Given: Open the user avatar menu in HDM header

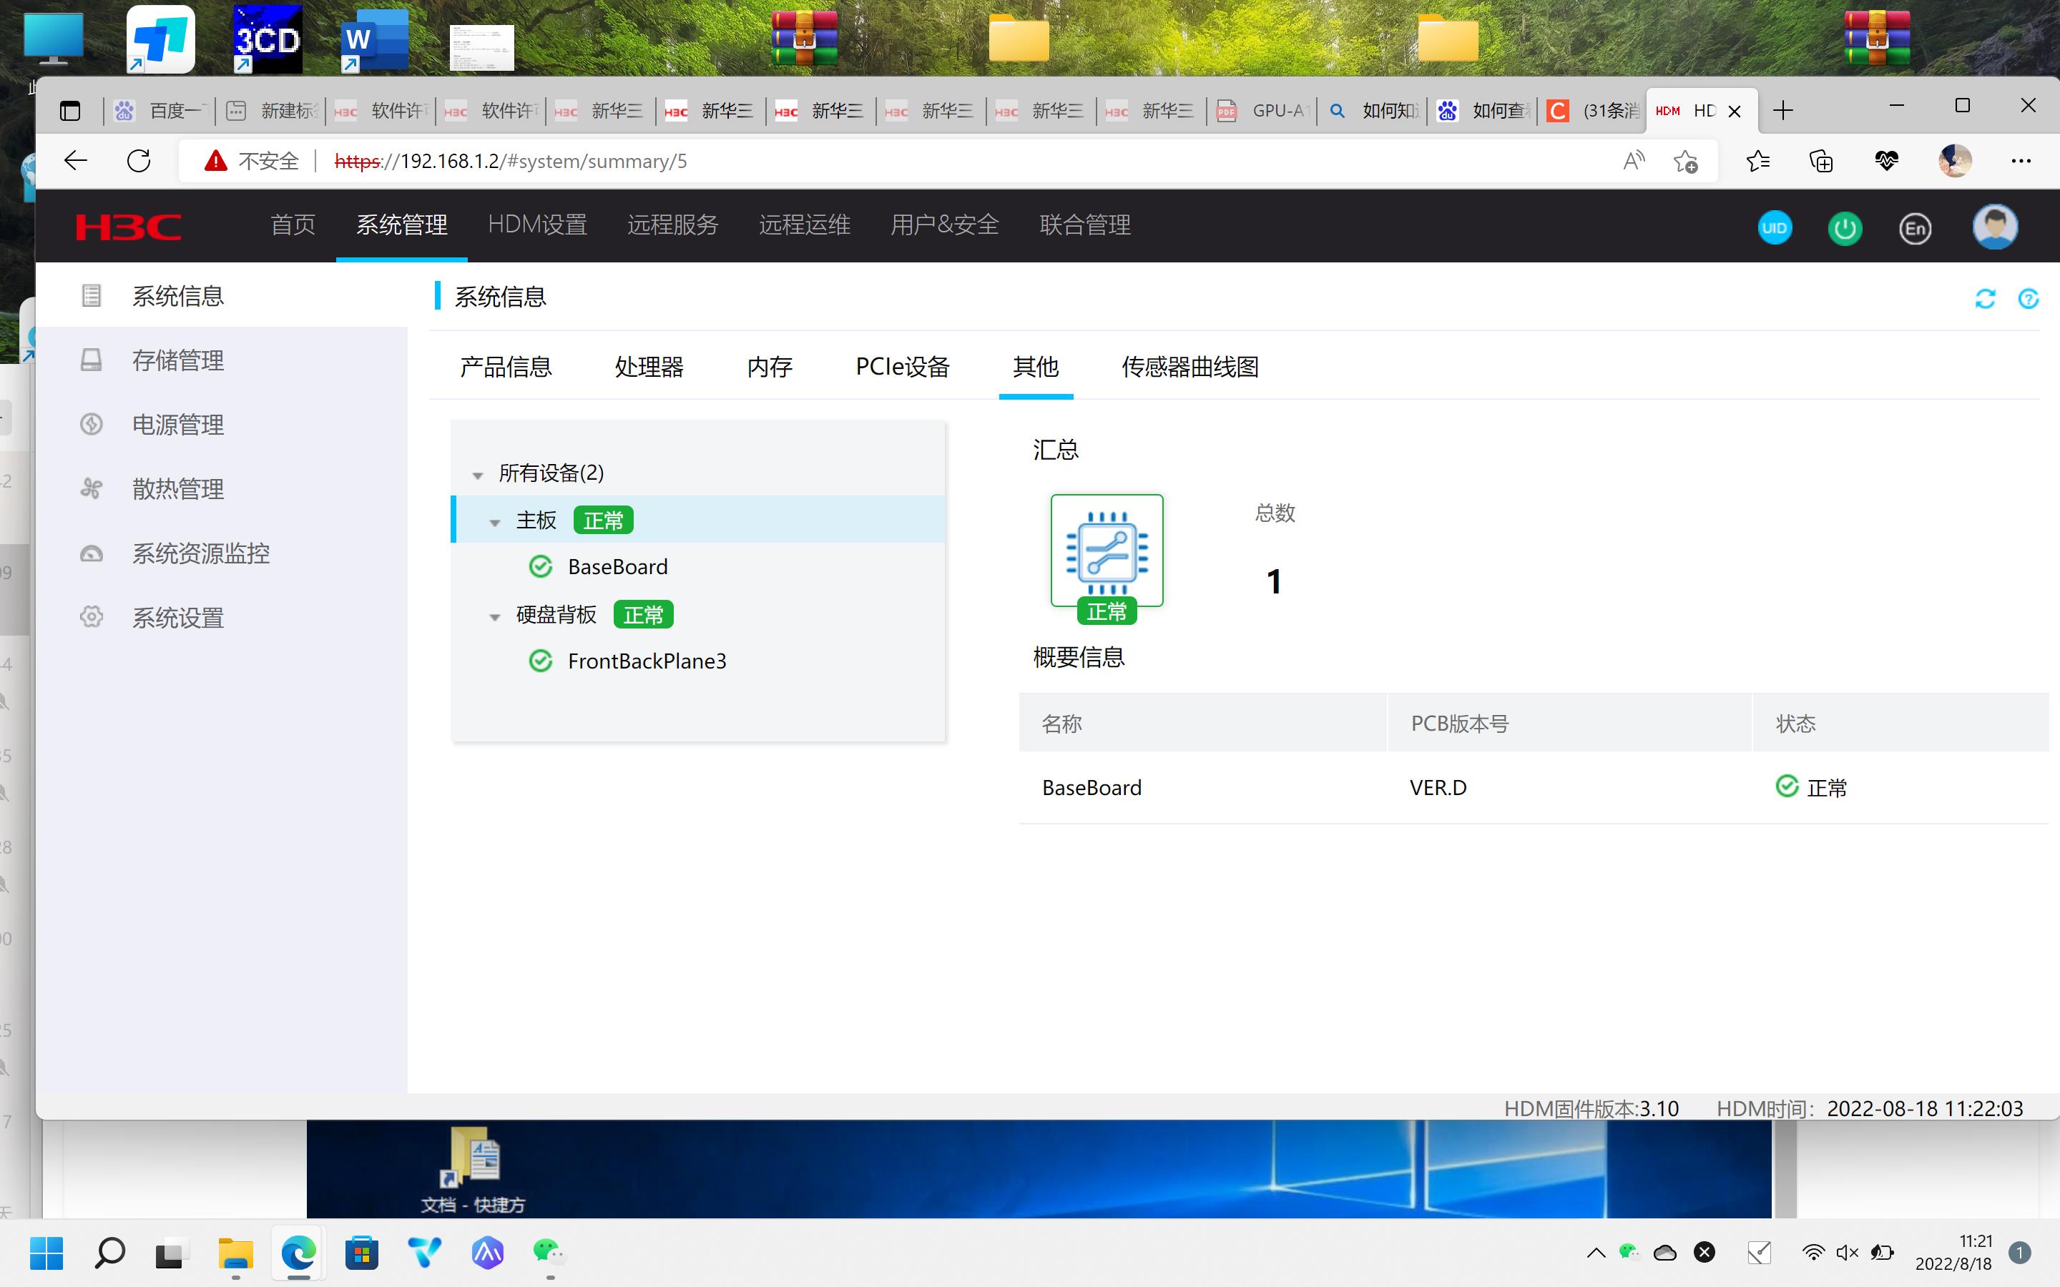Looking at the screenshot, I should (x=1994, y=227).
